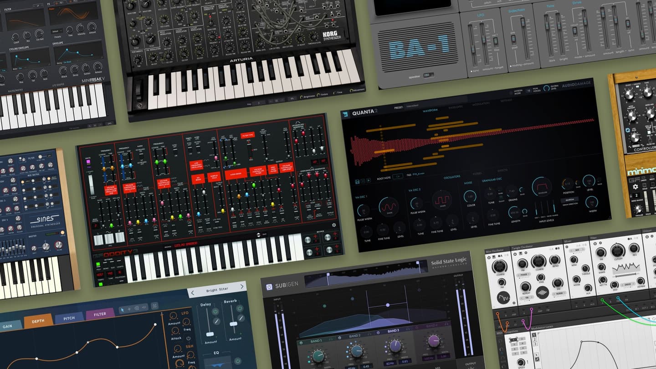Click the Noise Color knob in Quanta 2
The height and width of the screenshot is (369, 656).
470,196
